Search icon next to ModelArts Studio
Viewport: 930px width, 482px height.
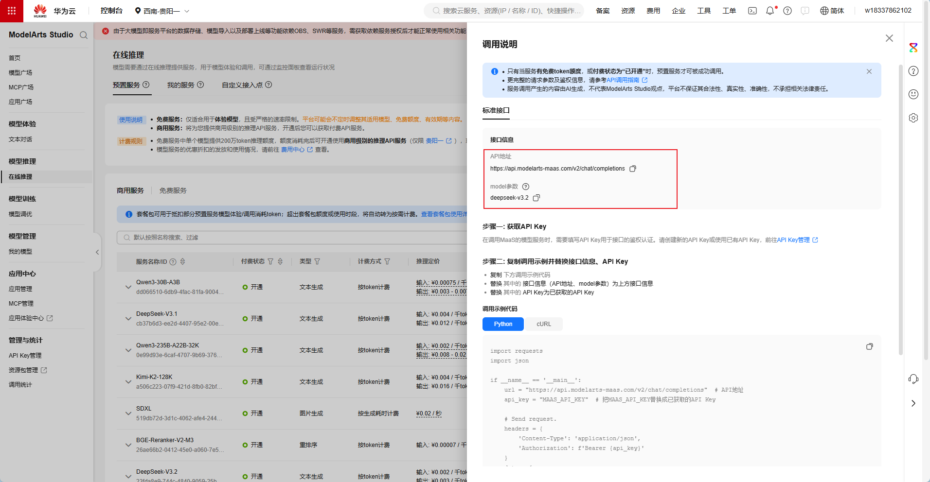click(x=84, y=35)
